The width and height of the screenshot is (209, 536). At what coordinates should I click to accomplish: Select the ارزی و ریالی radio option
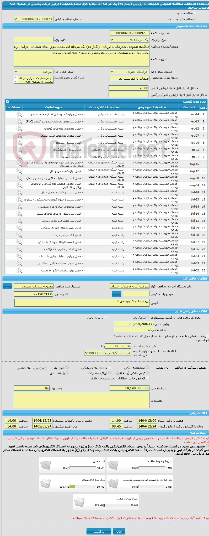coord(105,317)
